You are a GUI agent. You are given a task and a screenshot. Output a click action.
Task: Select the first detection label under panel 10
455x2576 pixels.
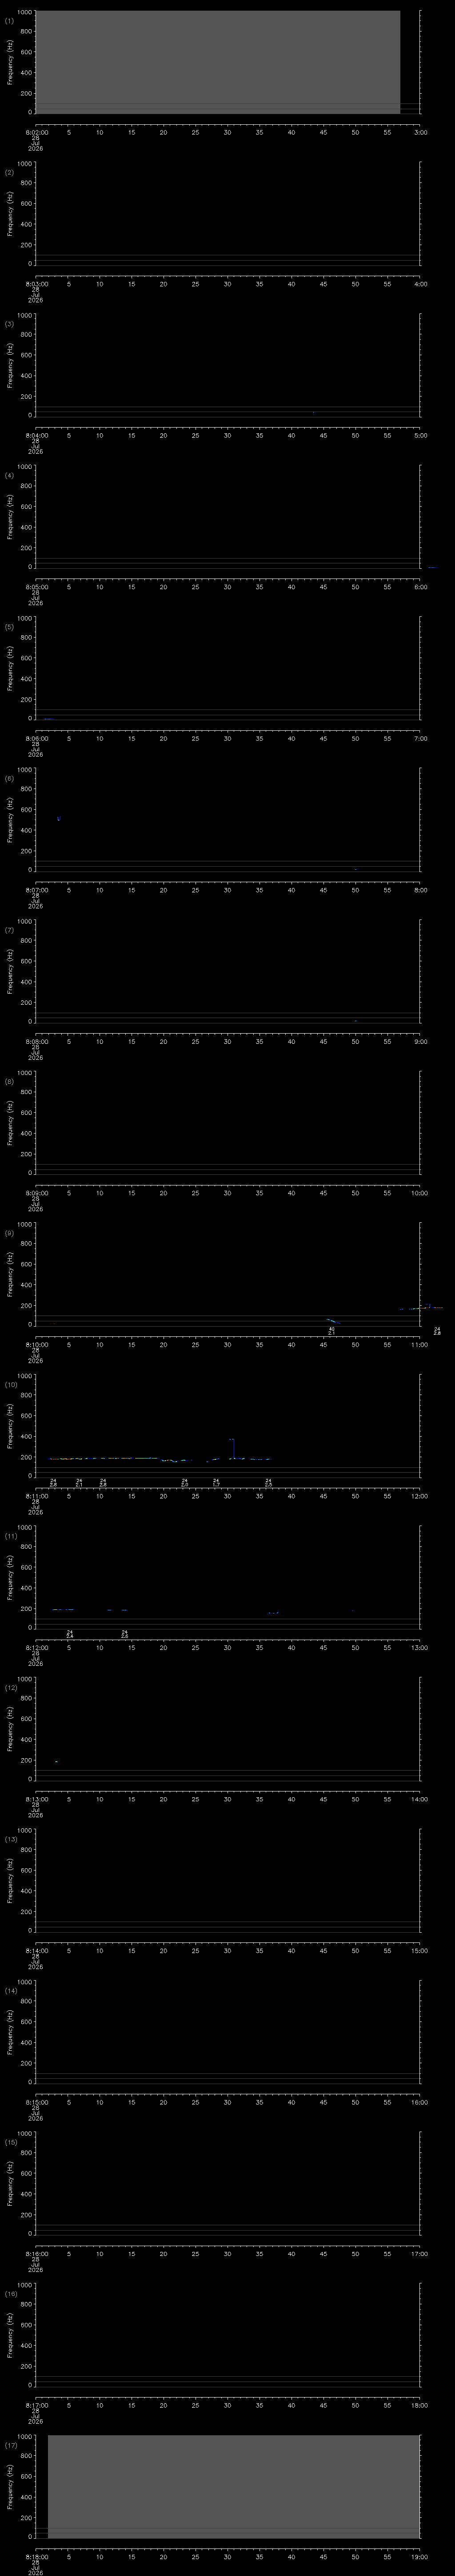tap(53, 1483)
